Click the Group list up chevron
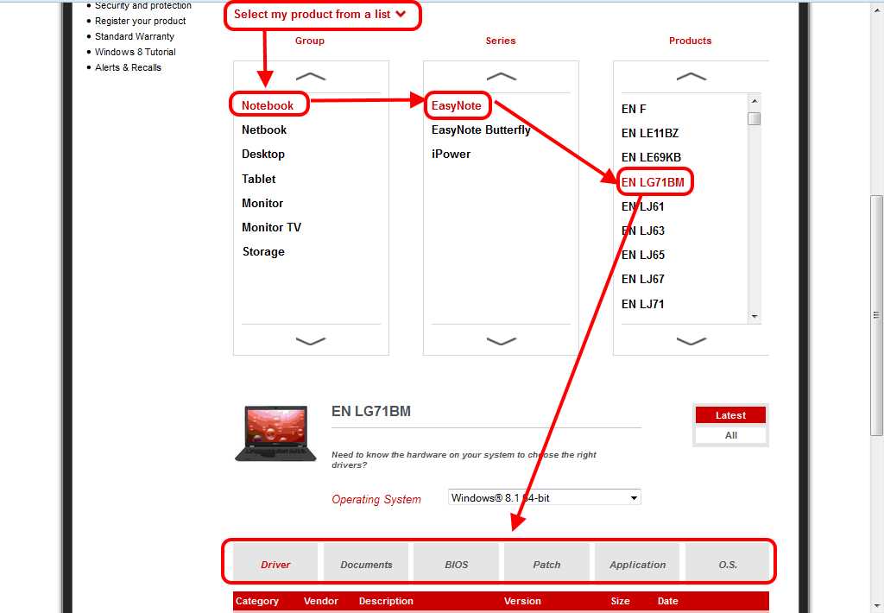The height and width of the screenshot is (613, 884). (x=311, y=76)
